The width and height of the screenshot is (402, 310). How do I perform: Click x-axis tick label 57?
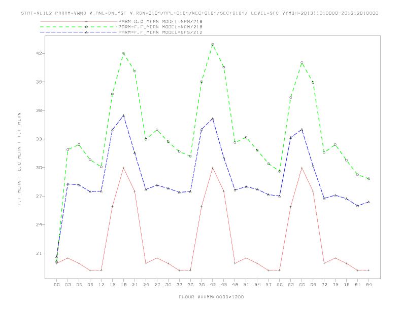(269, 285)
